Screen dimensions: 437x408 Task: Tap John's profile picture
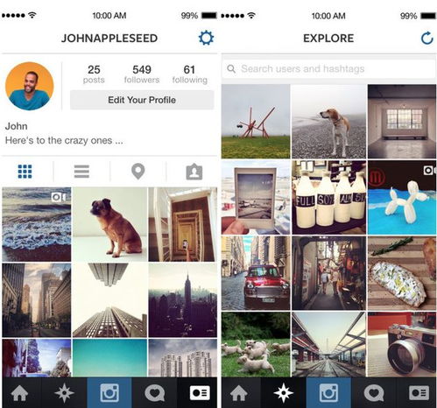point(30,86)
